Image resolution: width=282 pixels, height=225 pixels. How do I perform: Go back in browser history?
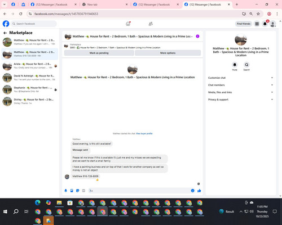pyautogui.click(x=5, y=13)
